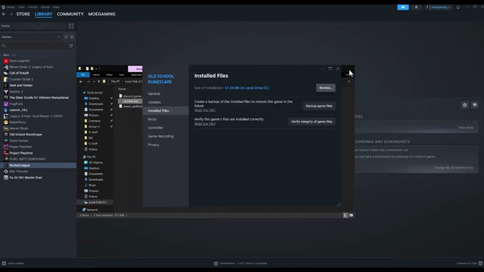484x272 pixels.
Task: Open the MOEGAMING profile tab
Action: pos(102,14)
